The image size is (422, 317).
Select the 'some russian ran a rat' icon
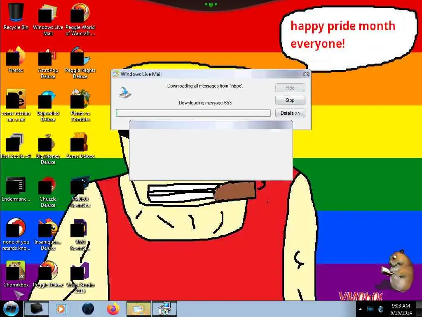(16, 105)
